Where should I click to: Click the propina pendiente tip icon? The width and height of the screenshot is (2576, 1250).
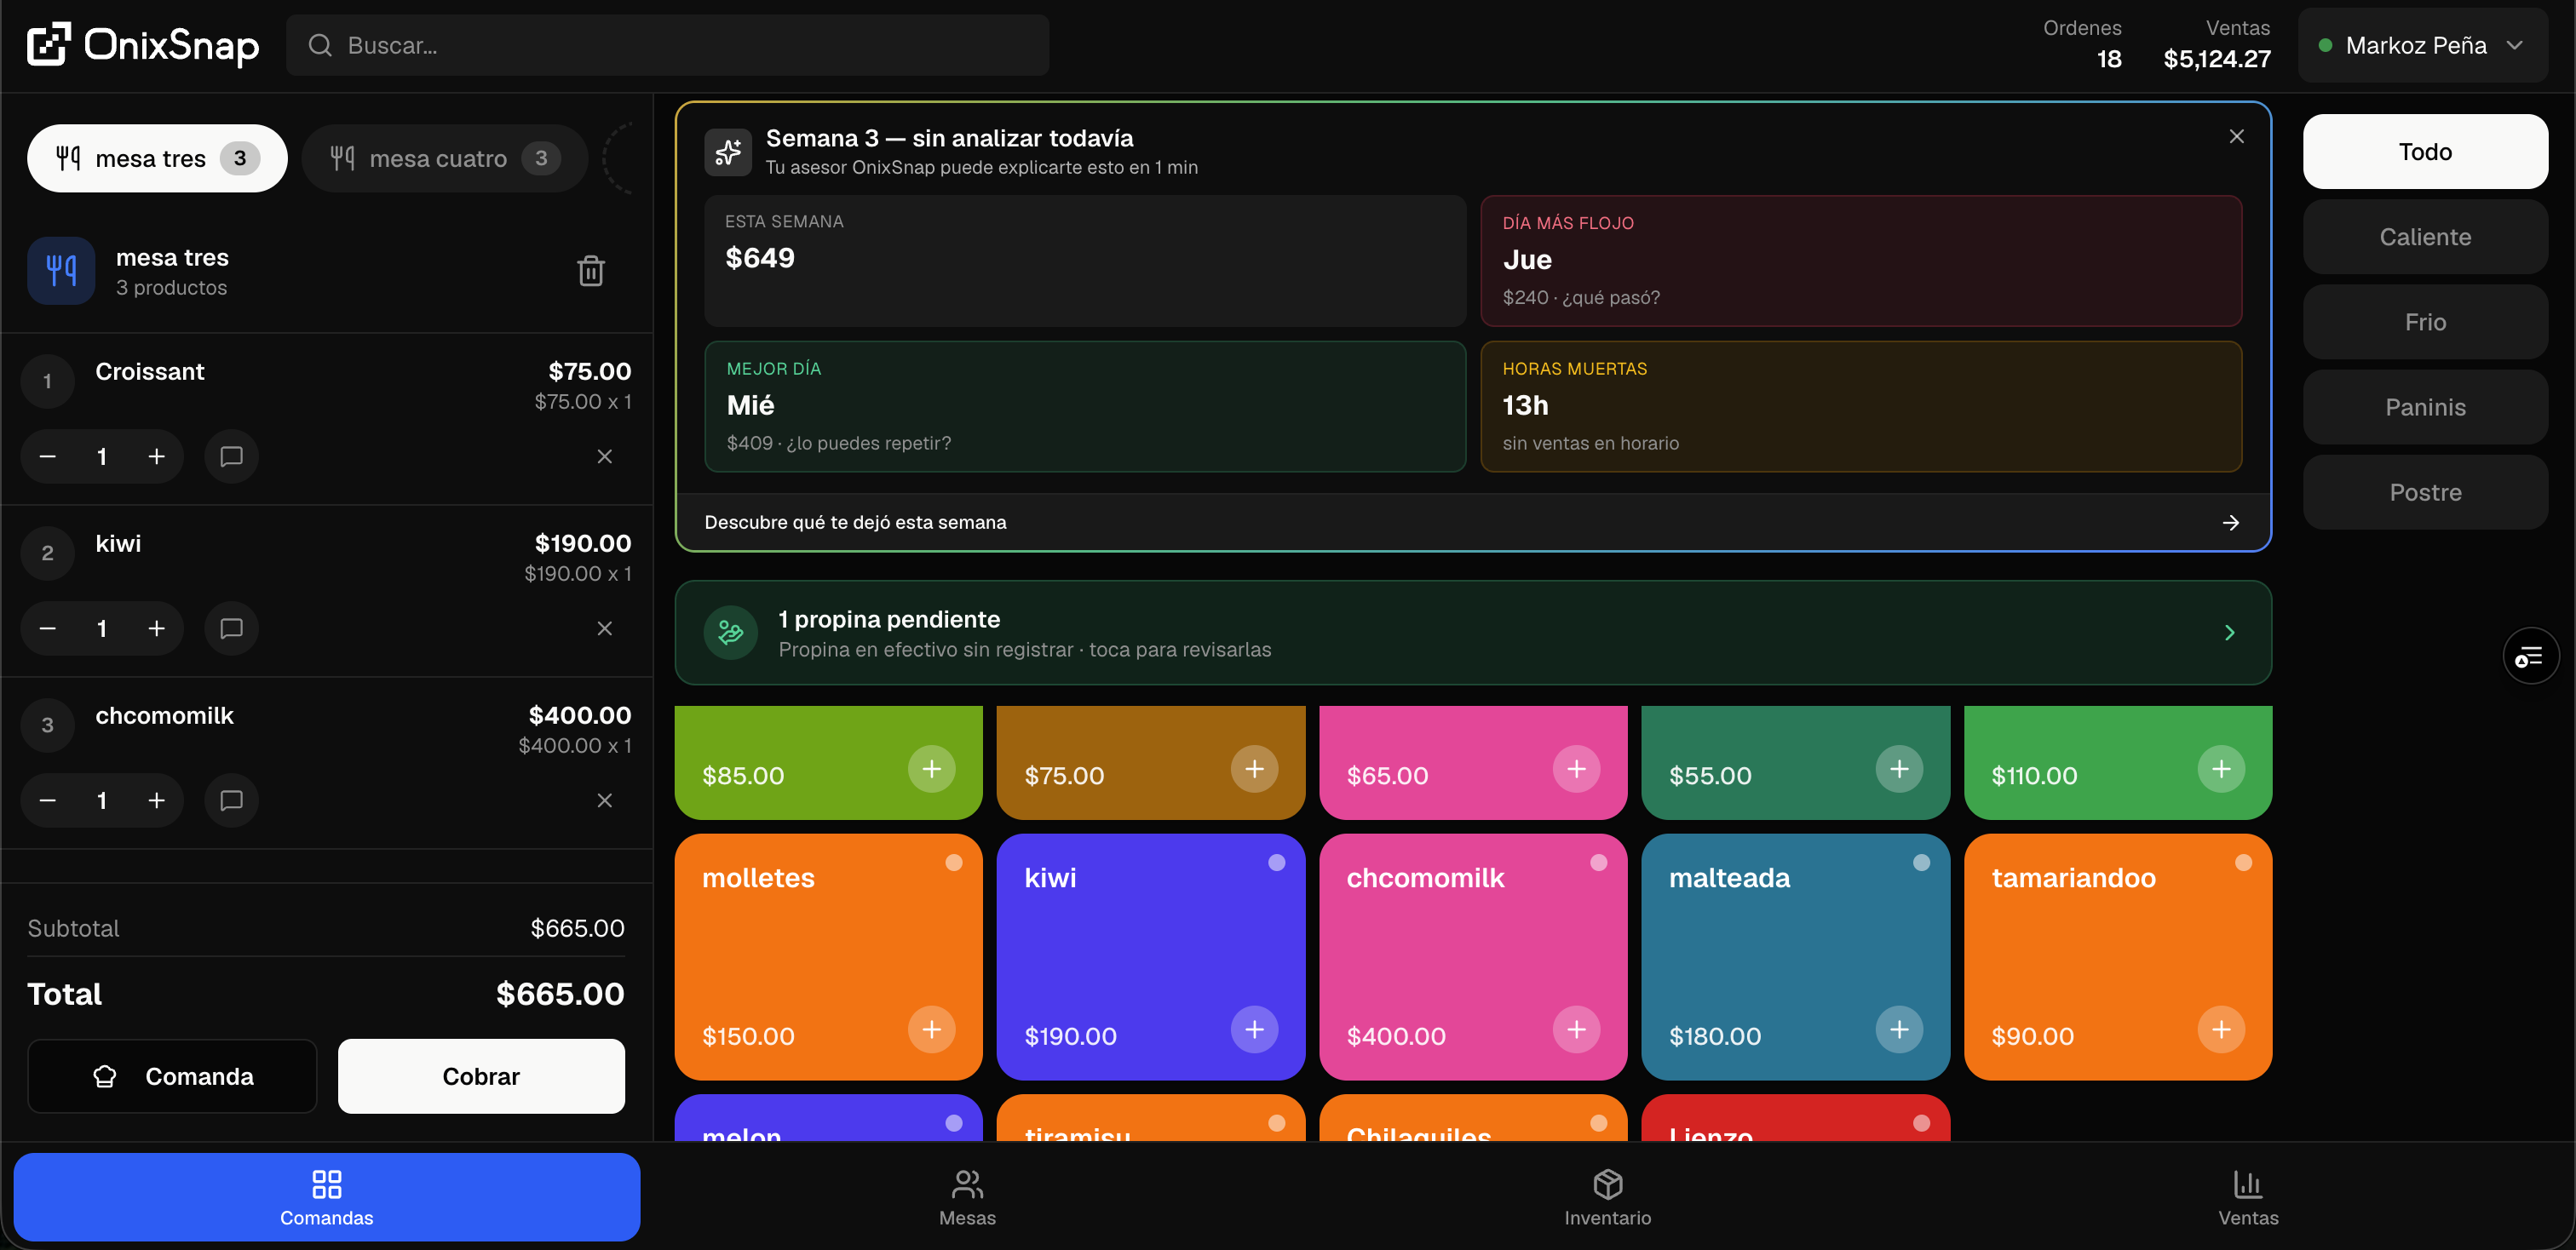(731, 633)
